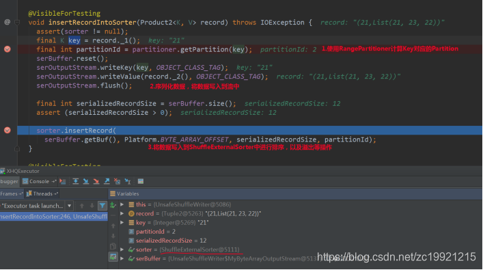Click the XHQExecutor run configuration icon
Viewport: 483px width, 270px height.
[x=3, y=171]
